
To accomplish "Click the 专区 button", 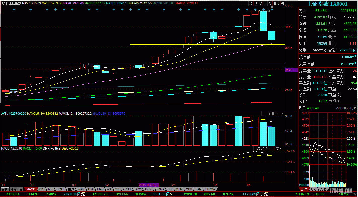I will click(x=279, y=149).
